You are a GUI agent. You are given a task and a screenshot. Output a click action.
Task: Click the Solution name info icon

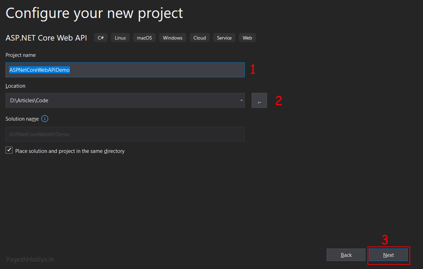click(x=45, y=119)
